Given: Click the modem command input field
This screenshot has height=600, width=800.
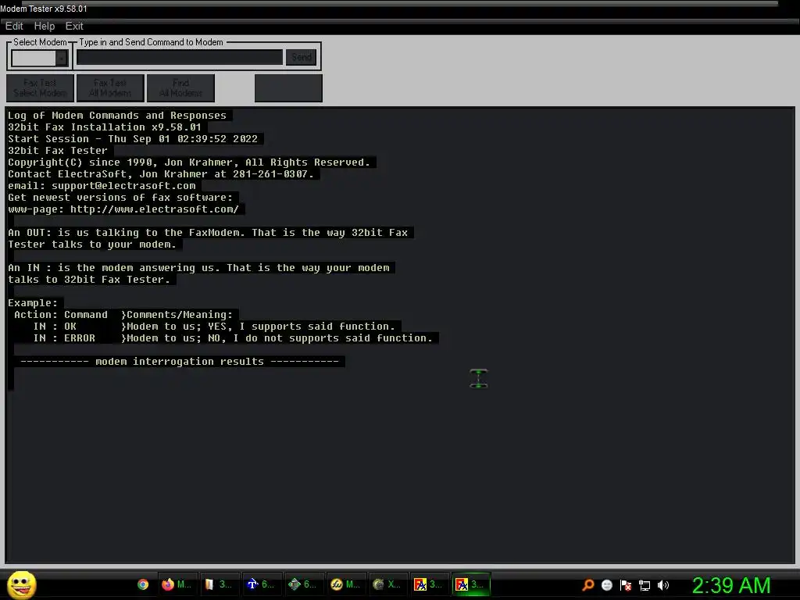Looking at the screenshot, I should tap(179, 57).
